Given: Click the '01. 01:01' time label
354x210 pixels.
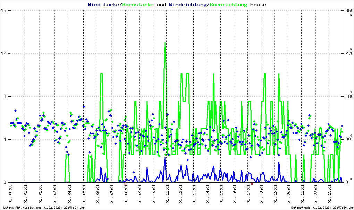Looking at the screenshot, I should [25, 194].
